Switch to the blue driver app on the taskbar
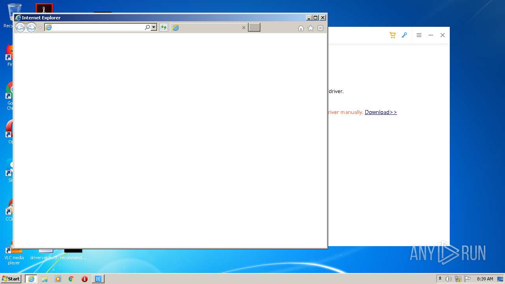The height and width of the screenshot is (284, 505). click(98, 279)
